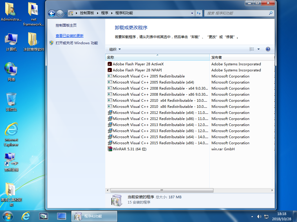The height and width of the screenshot is (222, 297).
Task: Click 程序 in the breadcrumb path
Action: pyautogui.click(x=105, y=13)
